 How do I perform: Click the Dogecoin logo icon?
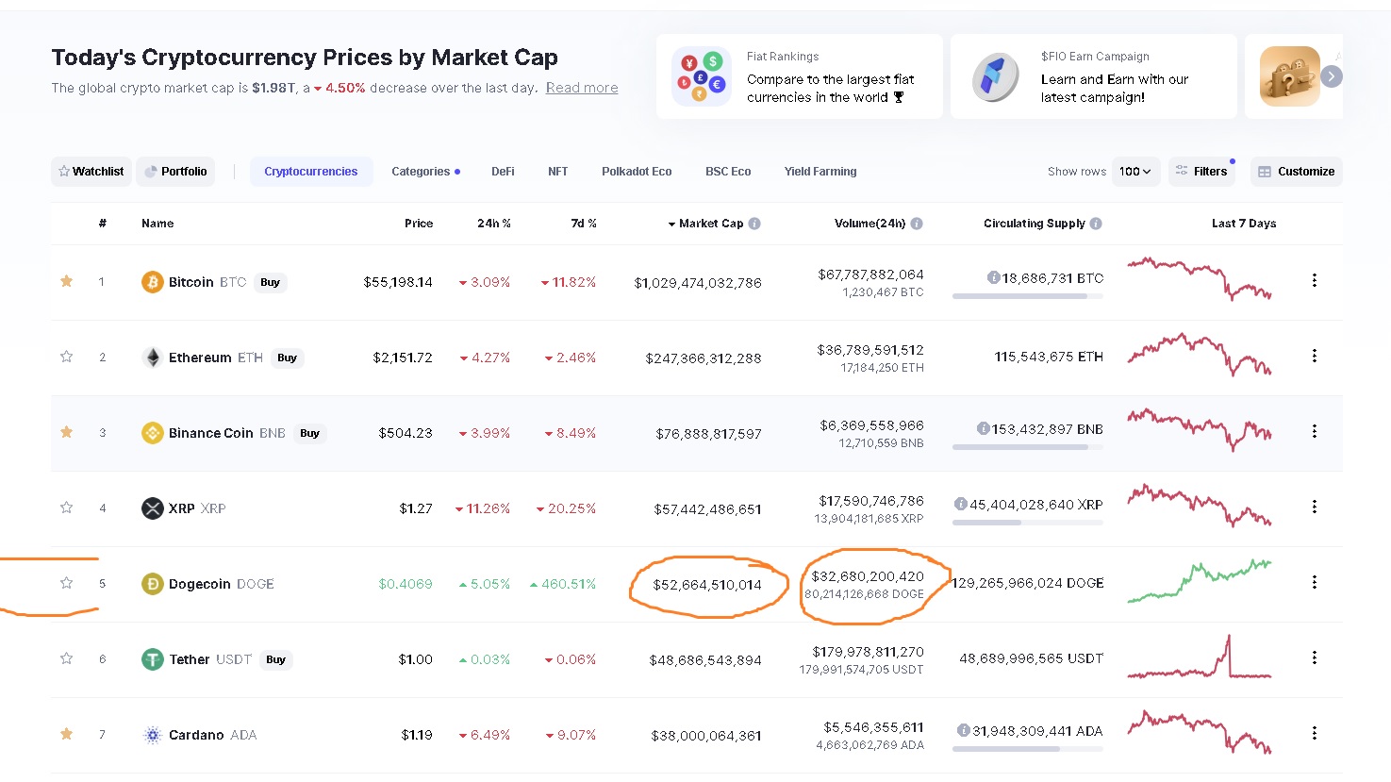click(152, 584)
